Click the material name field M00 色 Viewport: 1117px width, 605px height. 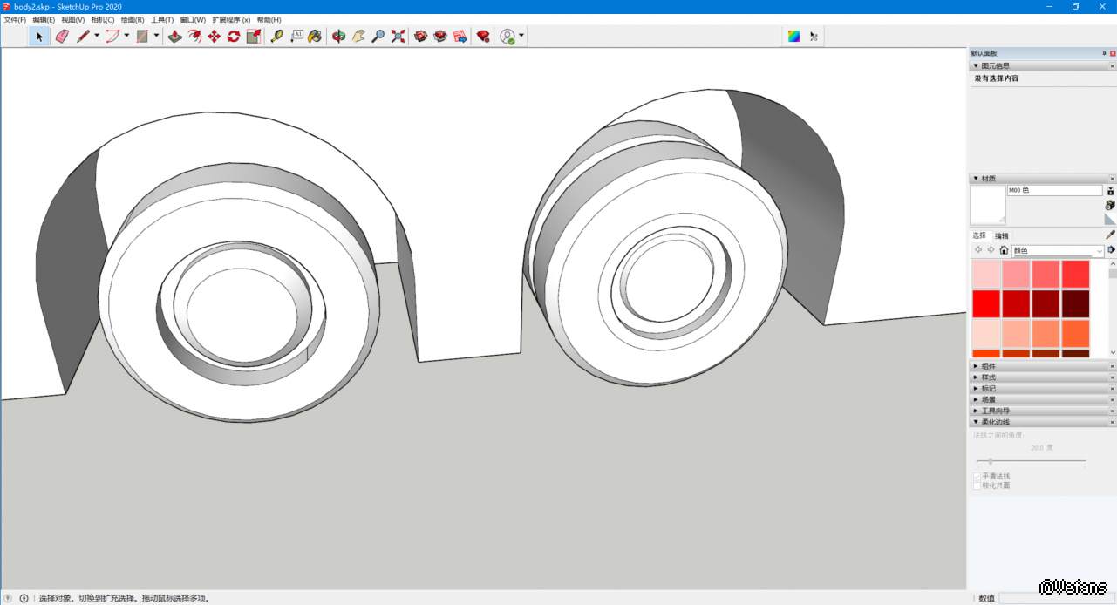coord(1054,190)
